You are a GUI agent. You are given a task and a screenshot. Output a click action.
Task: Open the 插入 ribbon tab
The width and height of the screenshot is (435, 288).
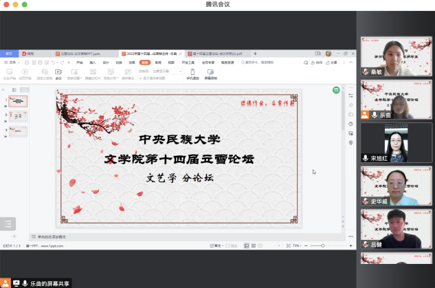tap(93, 62)
